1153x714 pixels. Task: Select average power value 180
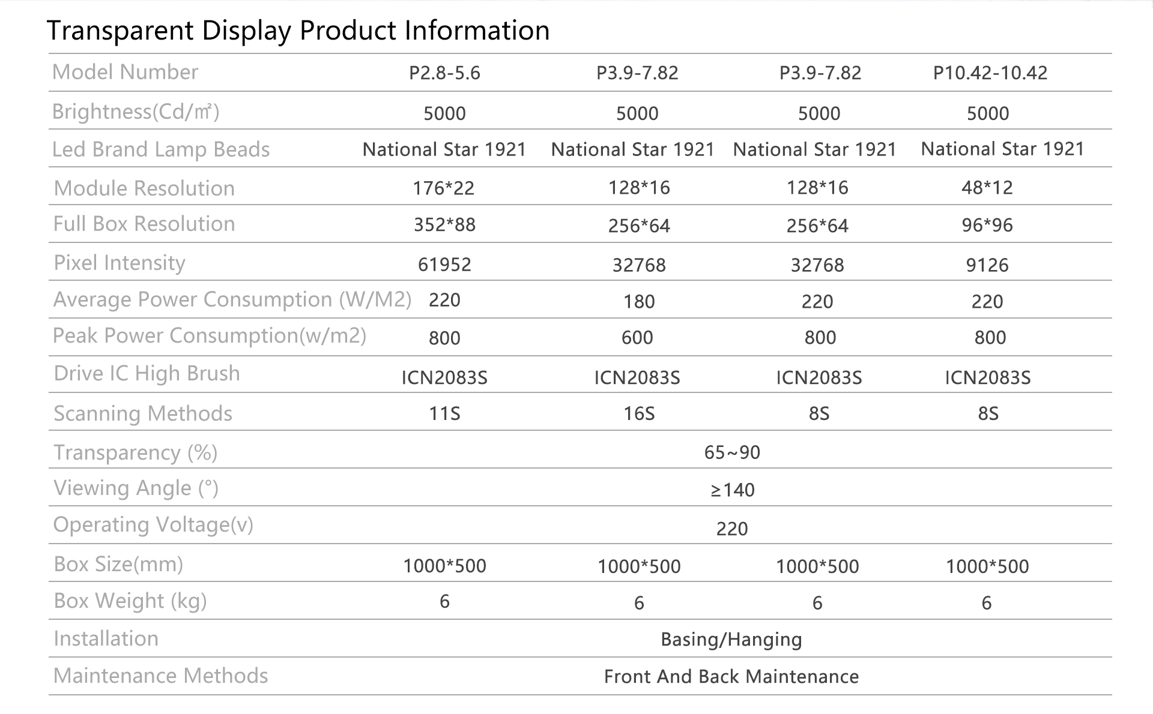pyautogui.click(x=639, y=302)
